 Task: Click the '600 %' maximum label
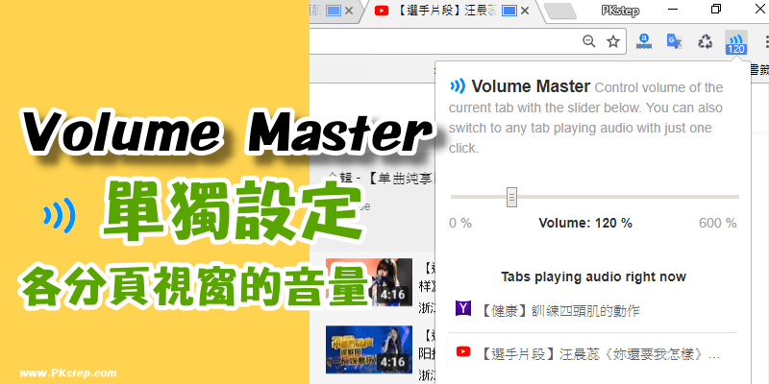pos(717,224)
